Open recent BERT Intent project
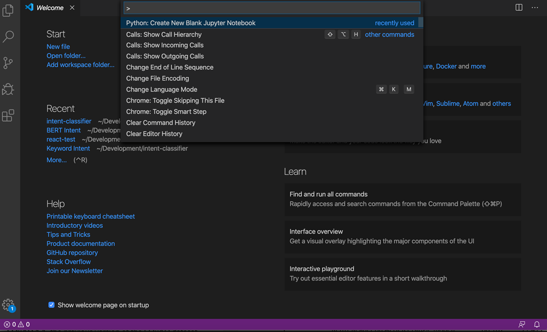 point(63,130)
